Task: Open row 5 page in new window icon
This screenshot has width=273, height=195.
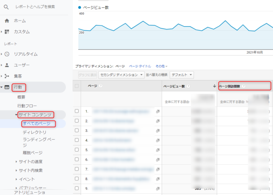Action: coord(158,150)
